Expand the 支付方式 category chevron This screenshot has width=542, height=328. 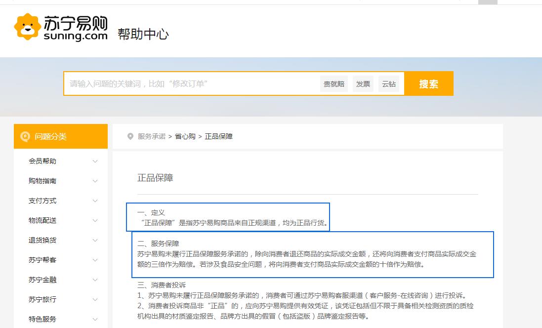[x=95, y=201]
